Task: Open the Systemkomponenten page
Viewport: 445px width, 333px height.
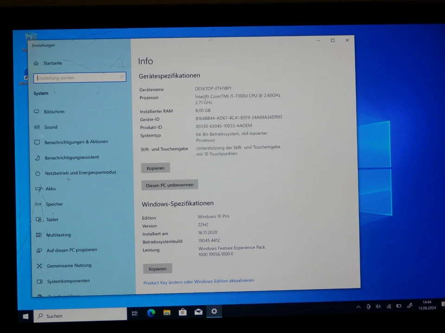Action: [68, 281]
